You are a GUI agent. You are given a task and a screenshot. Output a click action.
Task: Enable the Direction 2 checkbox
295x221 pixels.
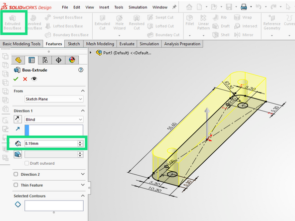tap(16, 174)
